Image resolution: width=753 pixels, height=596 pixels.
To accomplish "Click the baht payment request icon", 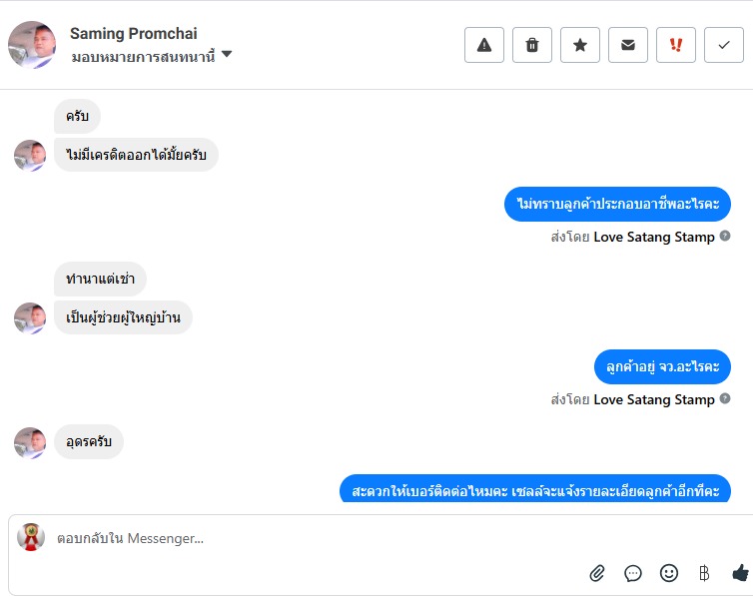I will pos(704,573).
